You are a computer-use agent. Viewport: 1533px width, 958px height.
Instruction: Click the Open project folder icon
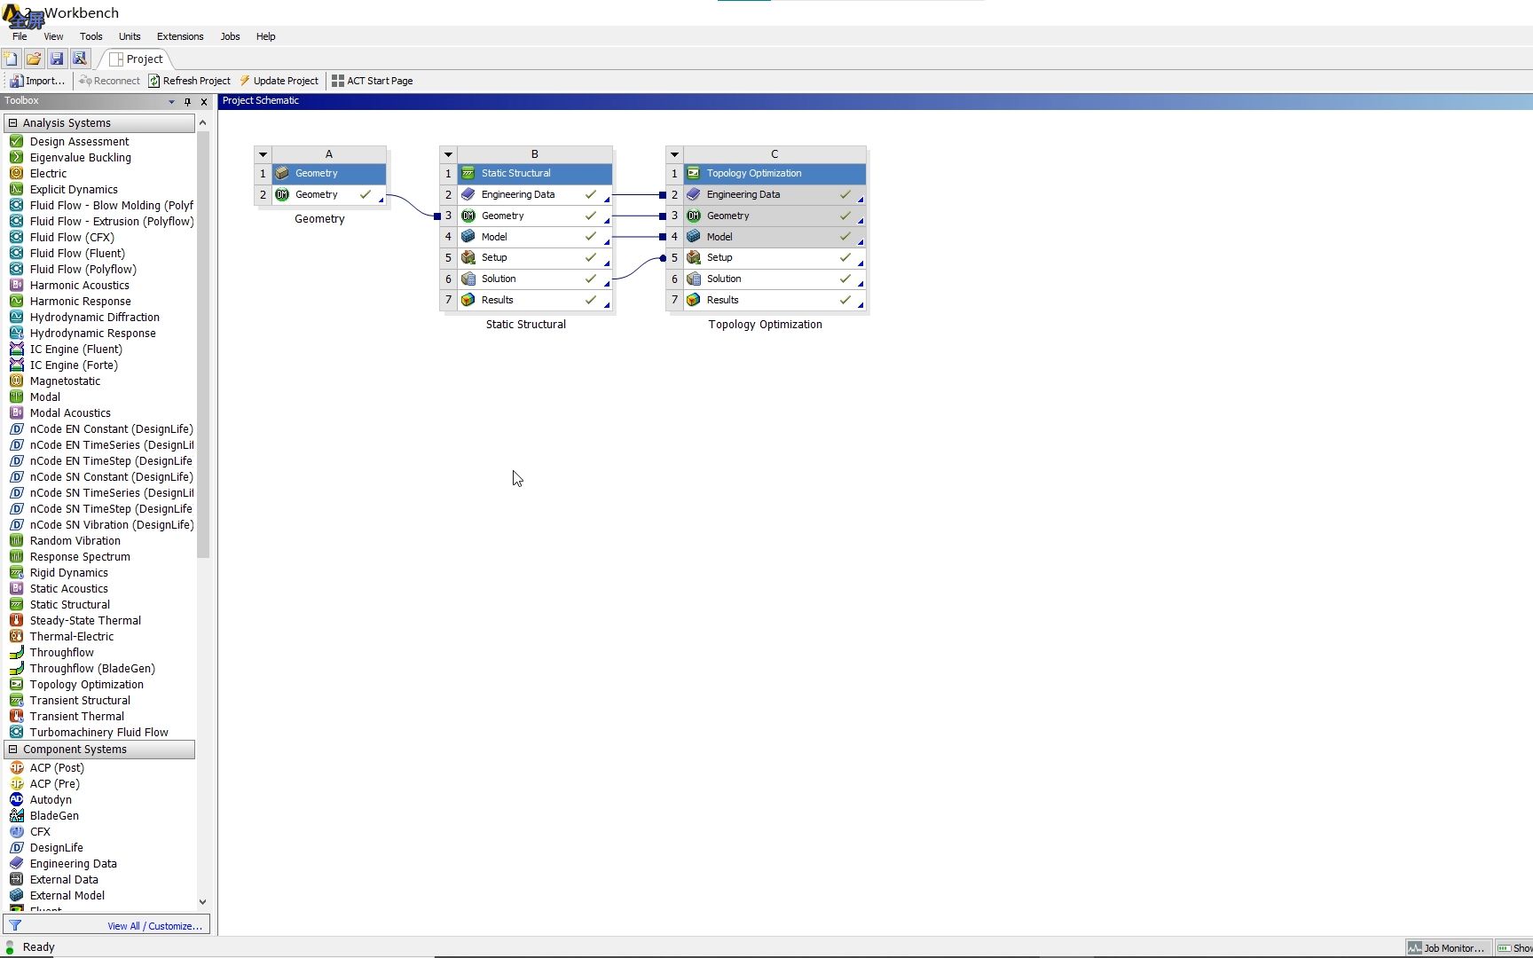tap(34, 59)
